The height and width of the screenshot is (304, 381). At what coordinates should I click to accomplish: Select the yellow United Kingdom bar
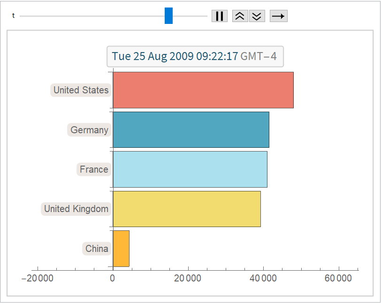(x=186, y=209)
